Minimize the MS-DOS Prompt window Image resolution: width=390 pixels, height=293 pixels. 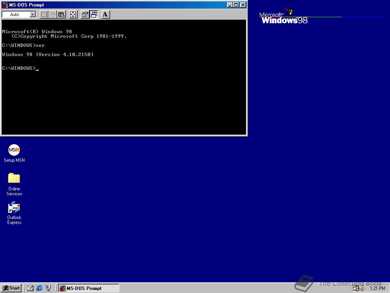coord(230,5)
